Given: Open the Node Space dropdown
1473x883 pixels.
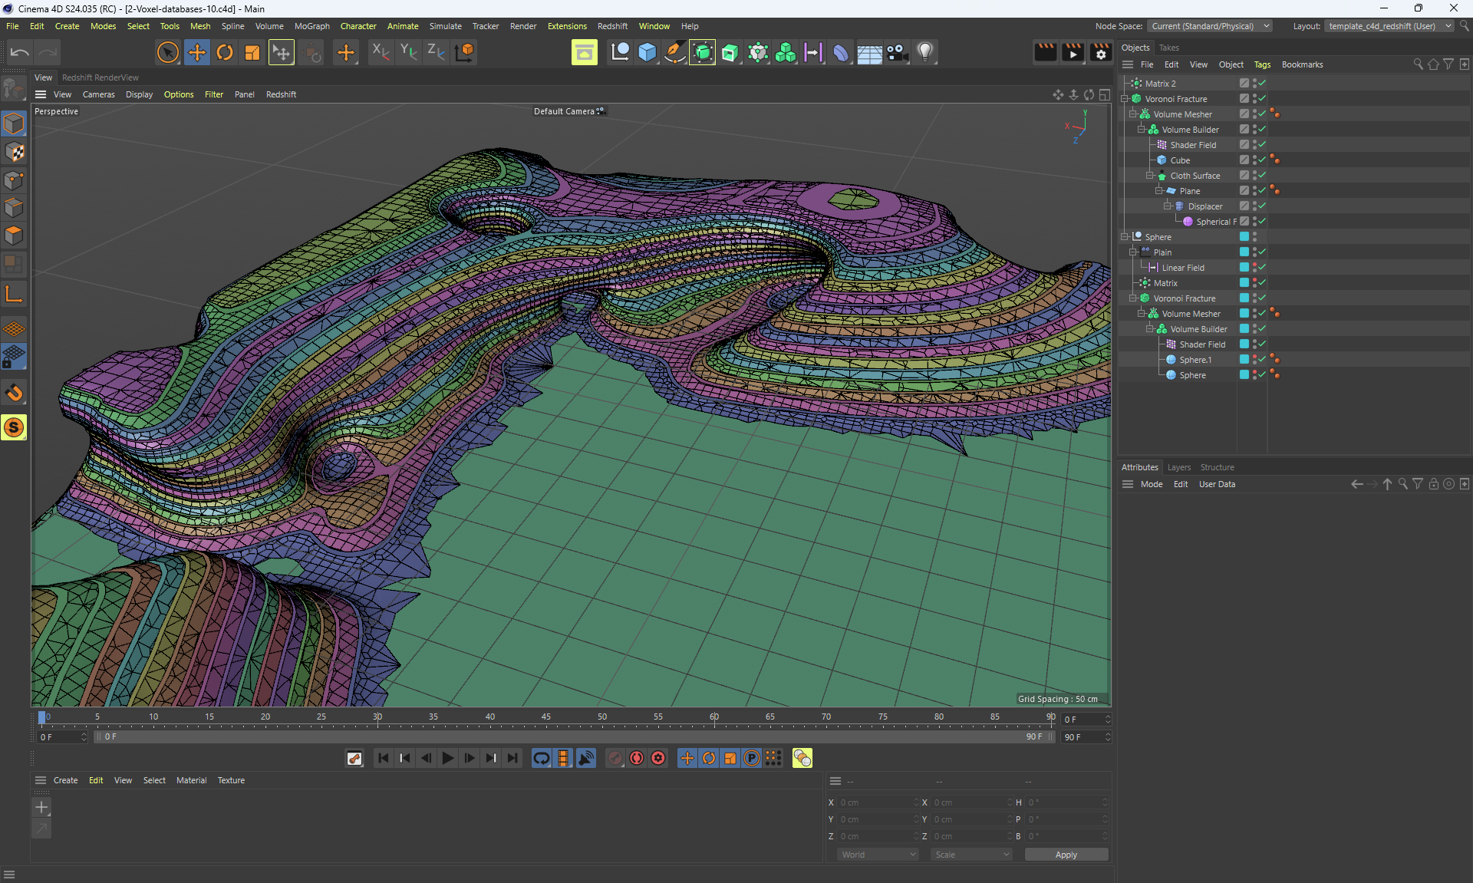Looking at the screenshot, I should click(x=1210, y=26).
